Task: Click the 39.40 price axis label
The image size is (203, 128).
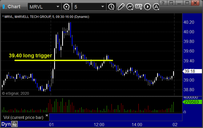Action: click(x=189, y=61)
